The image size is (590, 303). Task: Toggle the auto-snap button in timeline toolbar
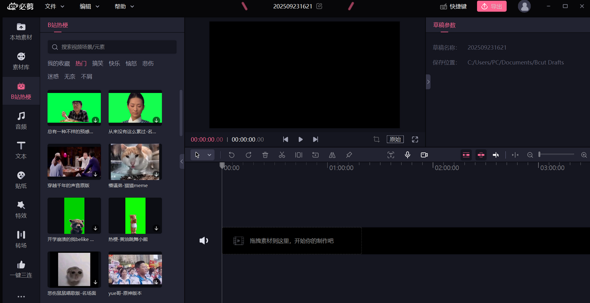481,155
